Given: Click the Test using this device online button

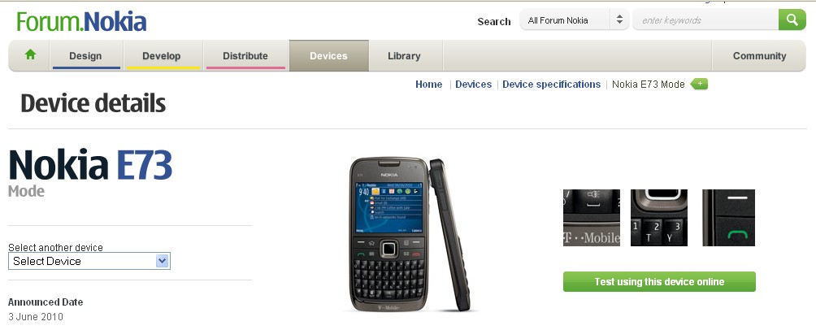Looking at the screenshot, I should 659,281.
